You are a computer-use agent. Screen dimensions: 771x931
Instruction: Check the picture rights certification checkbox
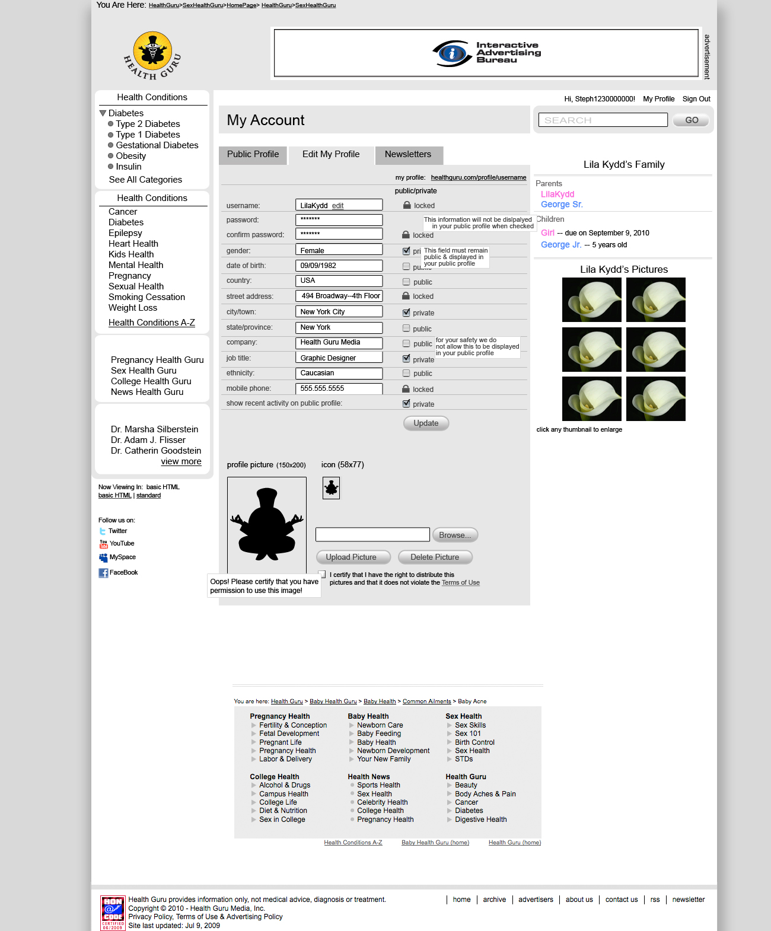pyautogui.click(x=322, y=574)
